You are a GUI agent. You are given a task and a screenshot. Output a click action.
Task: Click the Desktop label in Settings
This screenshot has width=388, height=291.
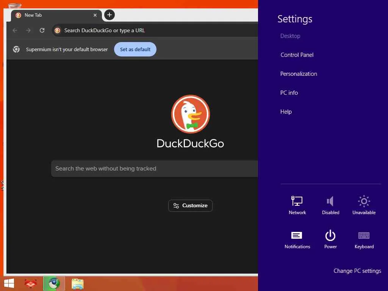pos(290,36)
